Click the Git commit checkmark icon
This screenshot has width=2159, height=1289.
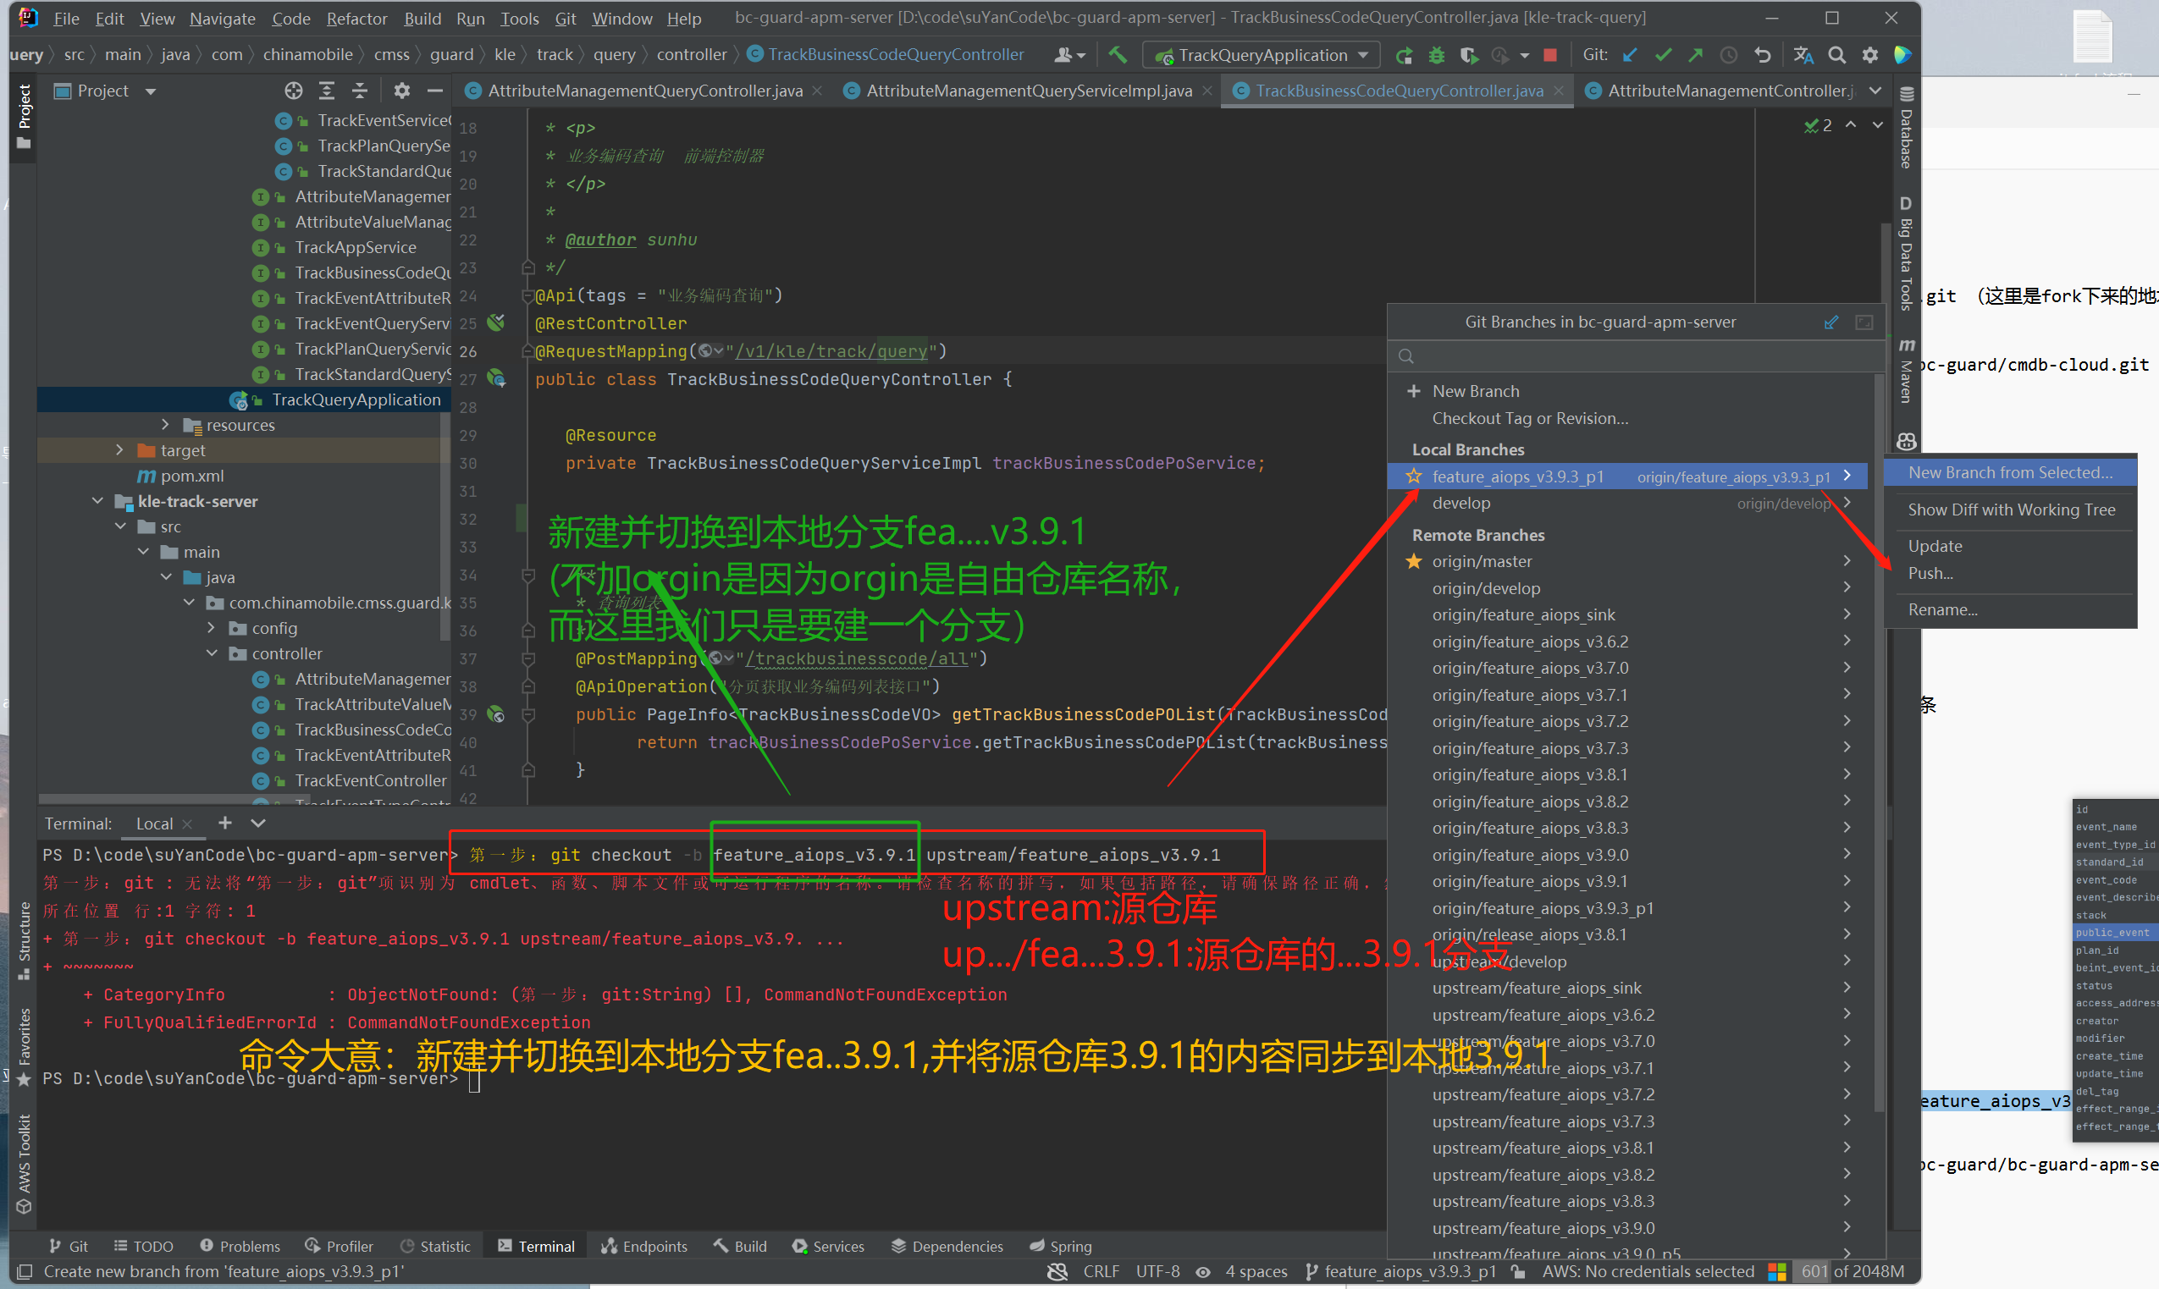pyautogui.click(x=1663, y=55)
